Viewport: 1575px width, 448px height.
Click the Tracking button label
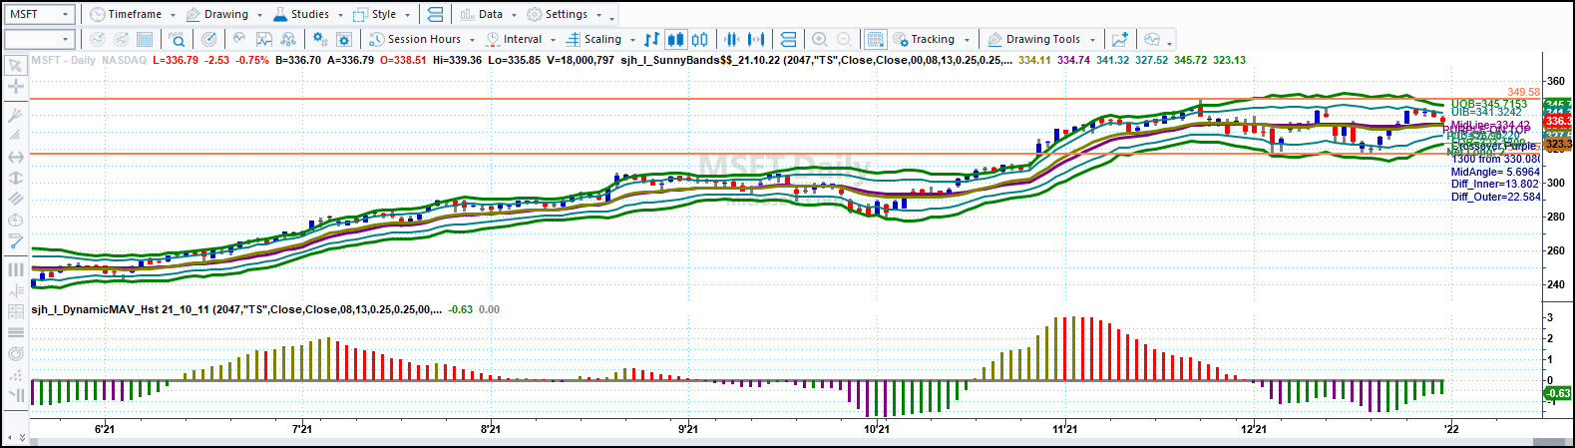coord(933,39)
